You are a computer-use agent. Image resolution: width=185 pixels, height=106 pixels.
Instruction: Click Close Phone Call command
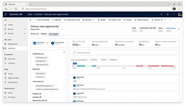click(x=72, y=20)
